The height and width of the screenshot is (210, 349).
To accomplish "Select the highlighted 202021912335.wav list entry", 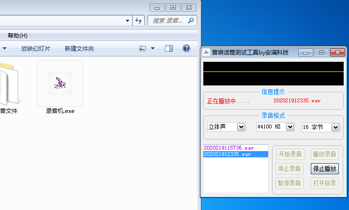I will (228, 154).
